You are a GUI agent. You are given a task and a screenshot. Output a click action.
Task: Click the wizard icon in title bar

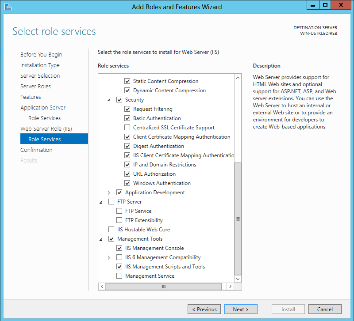(x=8, y=7)
